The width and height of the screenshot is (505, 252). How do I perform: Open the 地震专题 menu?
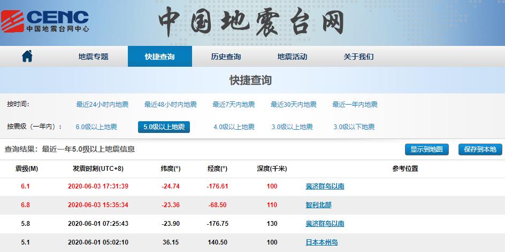[94, 57]
